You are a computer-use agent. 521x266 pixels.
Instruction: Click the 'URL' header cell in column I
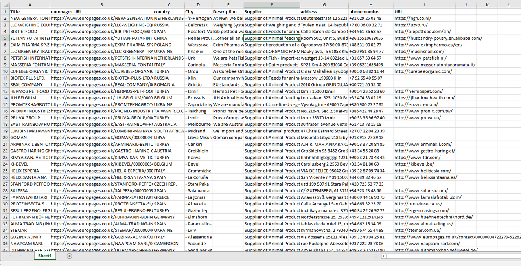point(424,12)
